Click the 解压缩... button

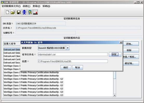point(131,63)
